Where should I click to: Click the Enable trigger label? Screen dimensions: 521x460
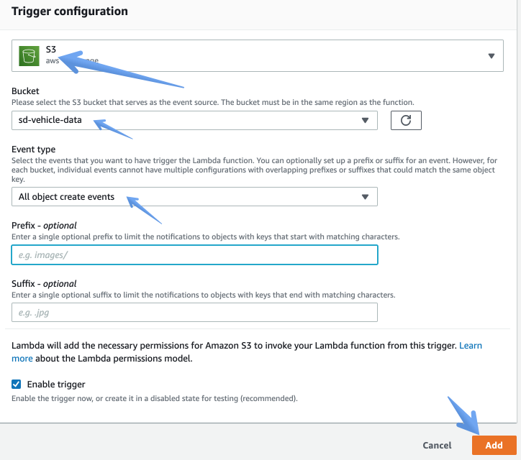tap(56, 385)
